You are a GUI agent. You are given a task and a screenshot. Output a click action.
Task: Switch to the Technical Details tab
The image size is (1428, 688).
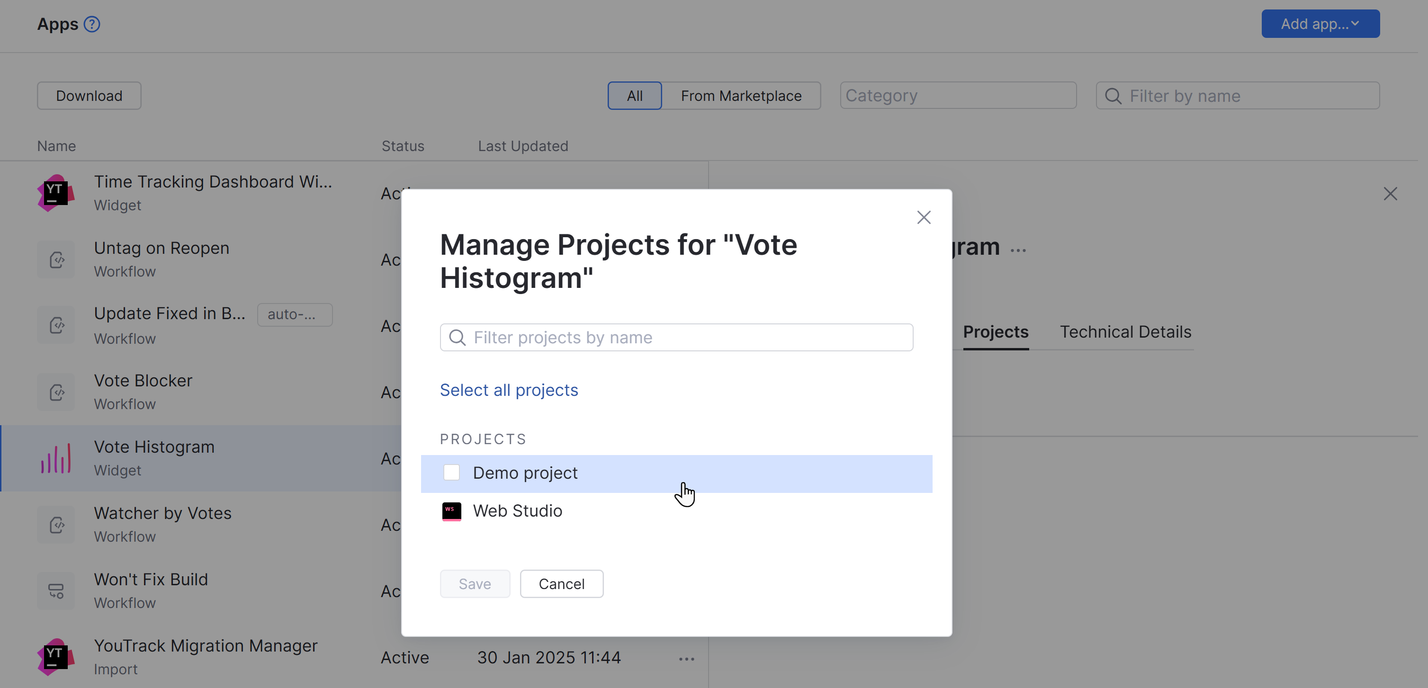tap(1125, 331)
